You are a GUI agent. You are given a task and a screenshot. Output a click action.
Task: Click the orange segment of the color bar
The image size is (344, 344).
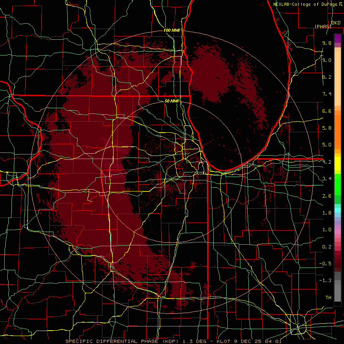tap(338, 132)
